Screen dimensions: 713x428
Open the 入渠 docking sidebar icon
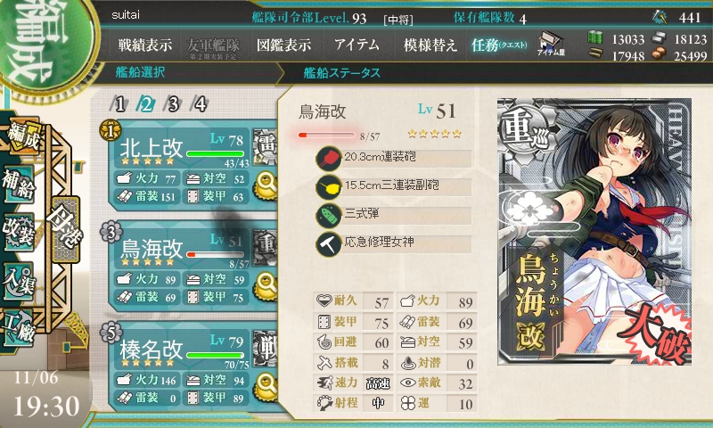(19, 281)
